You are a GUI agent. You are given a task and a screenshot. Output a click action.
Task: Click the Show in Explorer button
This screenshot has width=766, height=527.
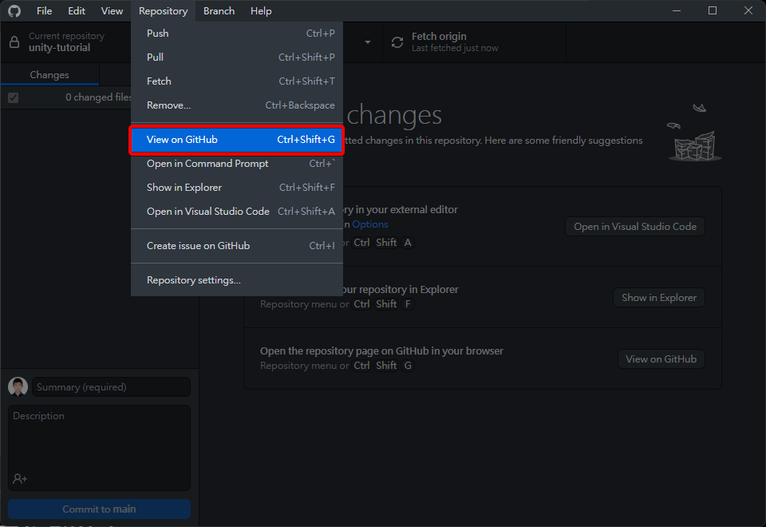658,298
